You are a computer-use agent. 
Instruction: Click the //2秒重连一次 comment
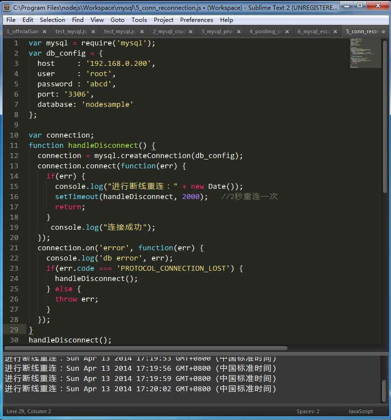(249, 197)
